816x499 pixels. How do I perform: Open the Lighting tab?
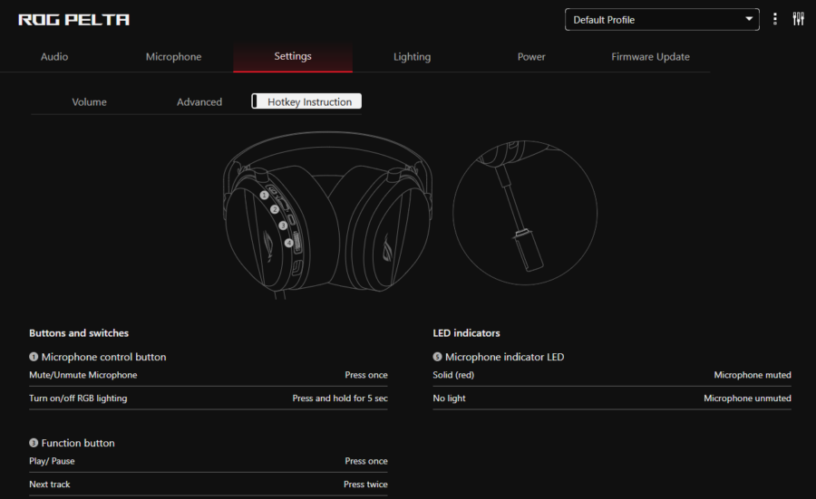(413, 57)
